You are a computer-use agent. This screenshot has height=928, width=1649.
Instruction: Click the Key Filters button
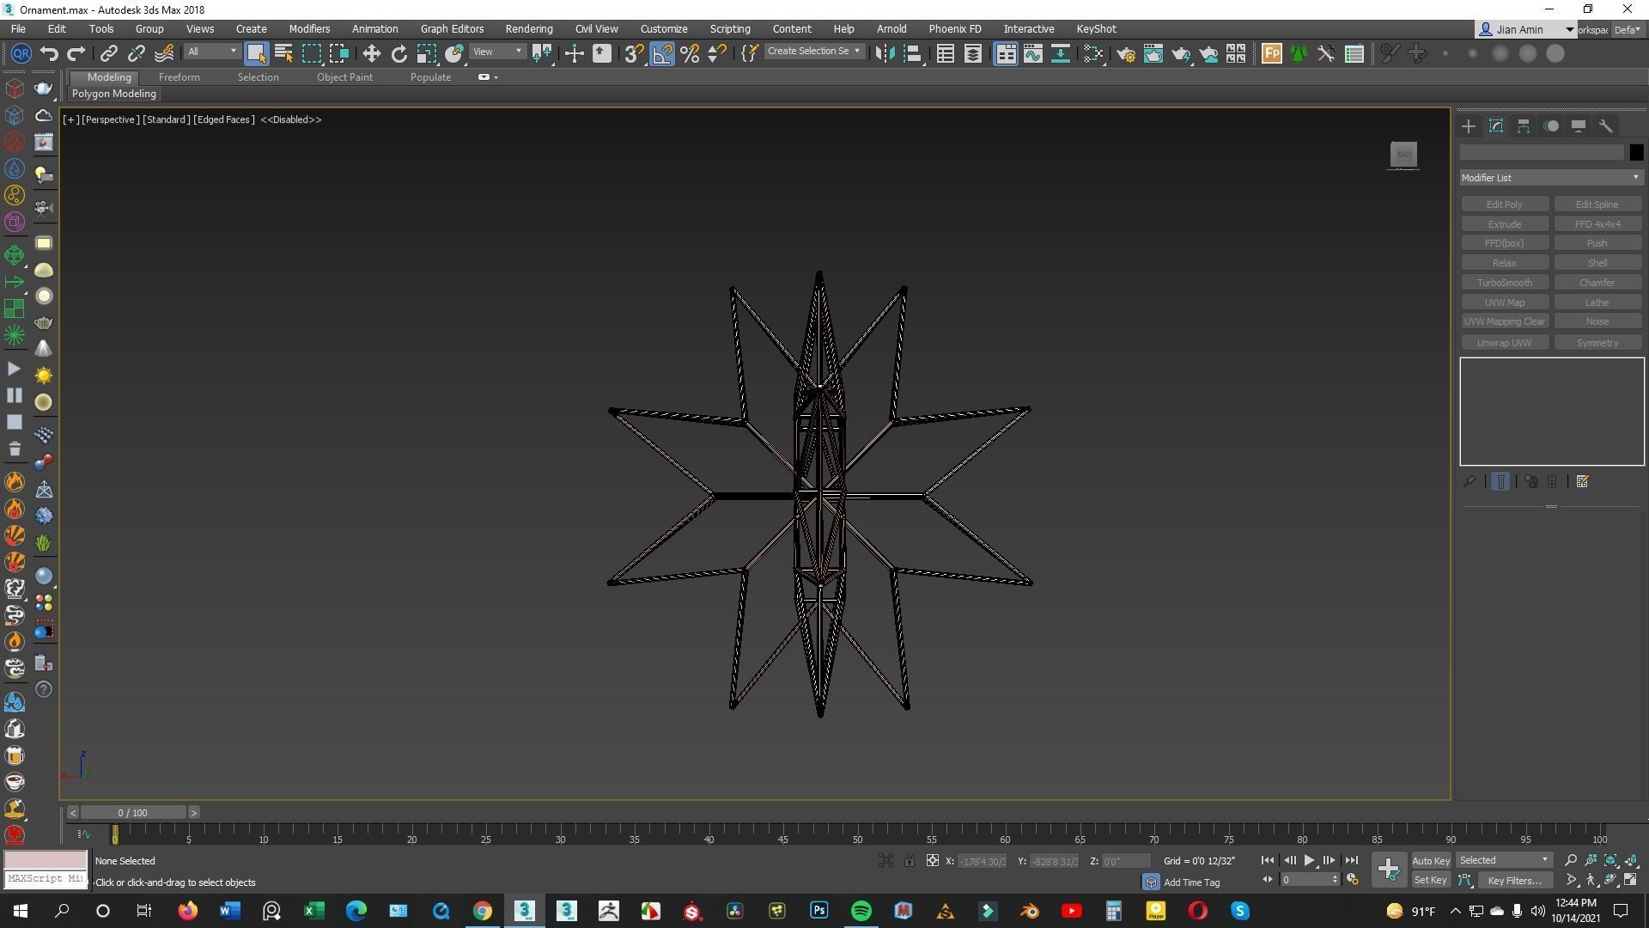pos(1514,880)
